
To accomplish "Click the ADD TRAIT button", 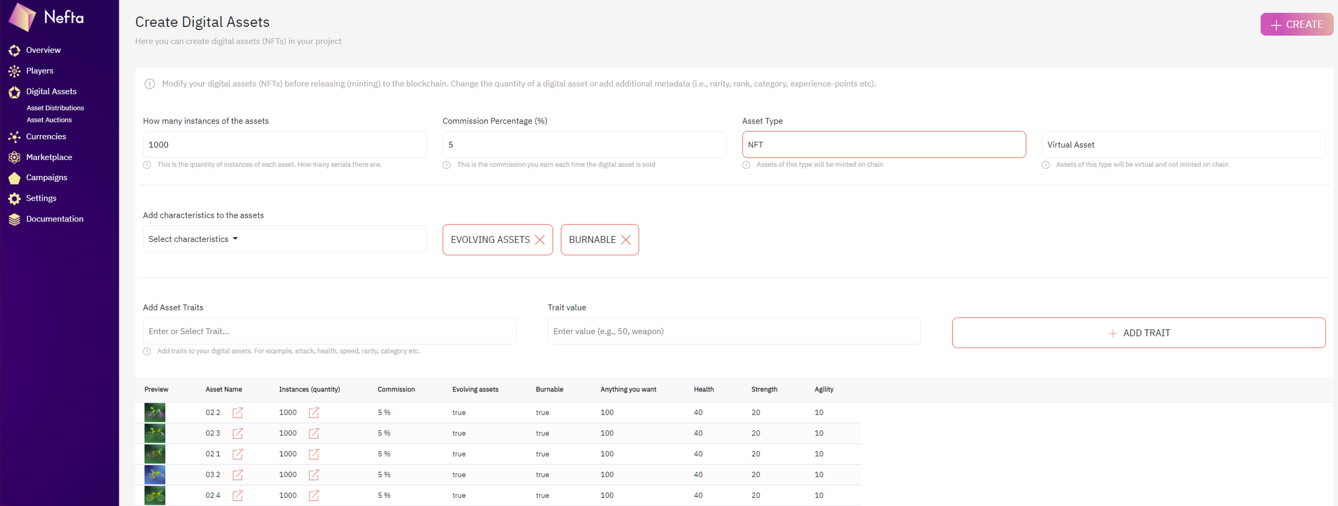I will click(1138, 333).
